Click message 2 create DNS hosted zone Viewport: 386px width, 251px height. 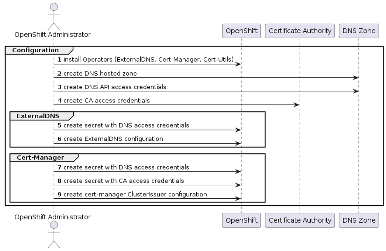coord(97,73)
